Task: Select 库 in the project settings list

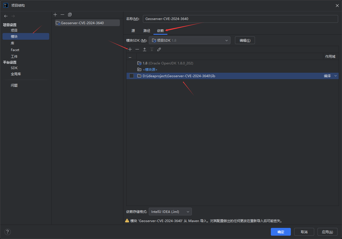Action: click(x=13, y=43)
